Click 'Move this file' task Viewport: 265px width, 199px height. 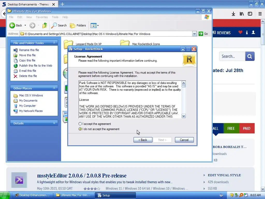27,55
